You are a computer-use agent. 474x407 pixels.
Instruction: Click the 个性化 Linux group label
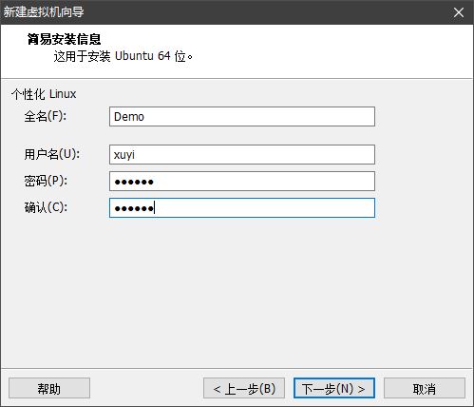[x=44, y=94]
